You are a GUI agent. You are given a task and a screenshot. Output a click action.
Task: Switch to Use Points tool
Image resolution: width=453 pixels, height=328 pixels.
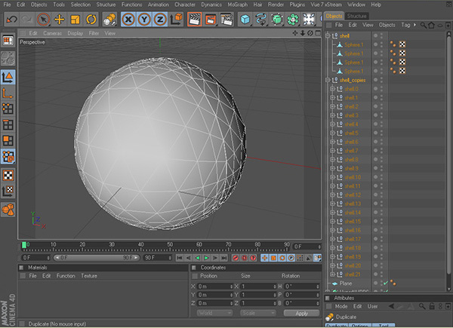(8, 109)
